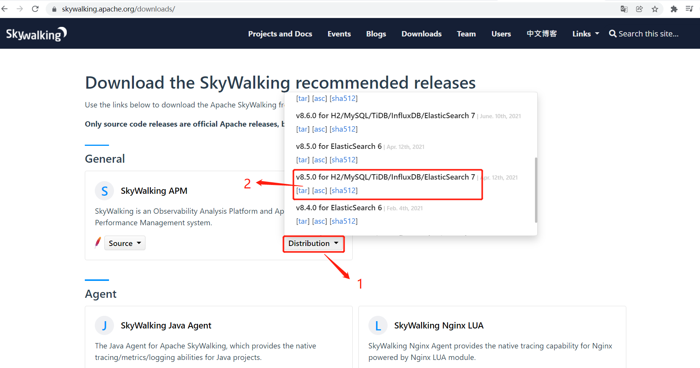Open asc for v8.6.0 H2/MySQL

coord(319,129)
